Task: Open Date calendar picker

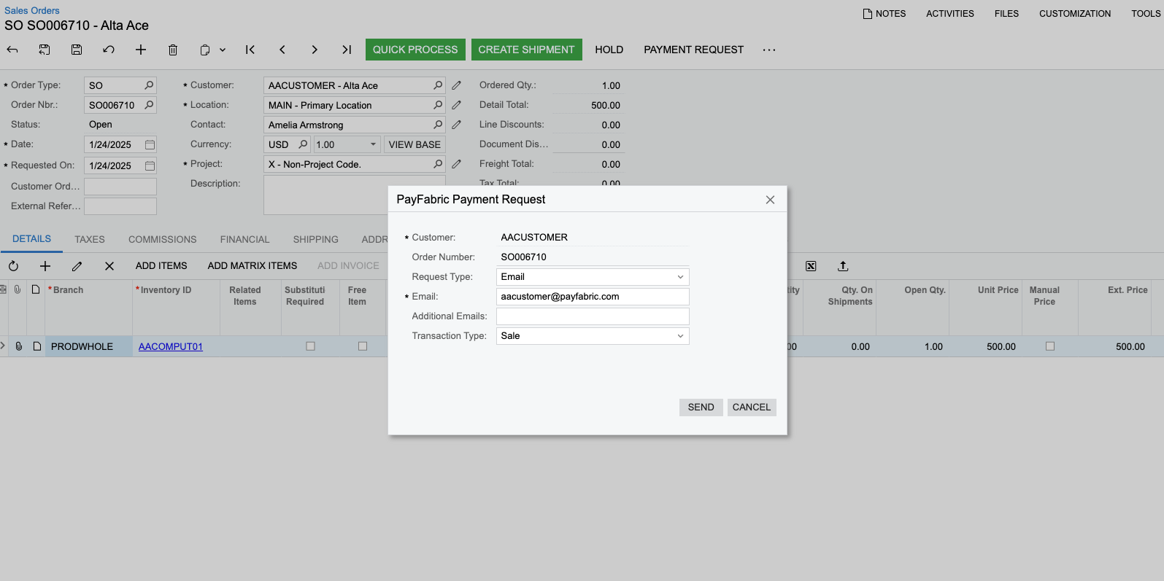Action: 150,144
